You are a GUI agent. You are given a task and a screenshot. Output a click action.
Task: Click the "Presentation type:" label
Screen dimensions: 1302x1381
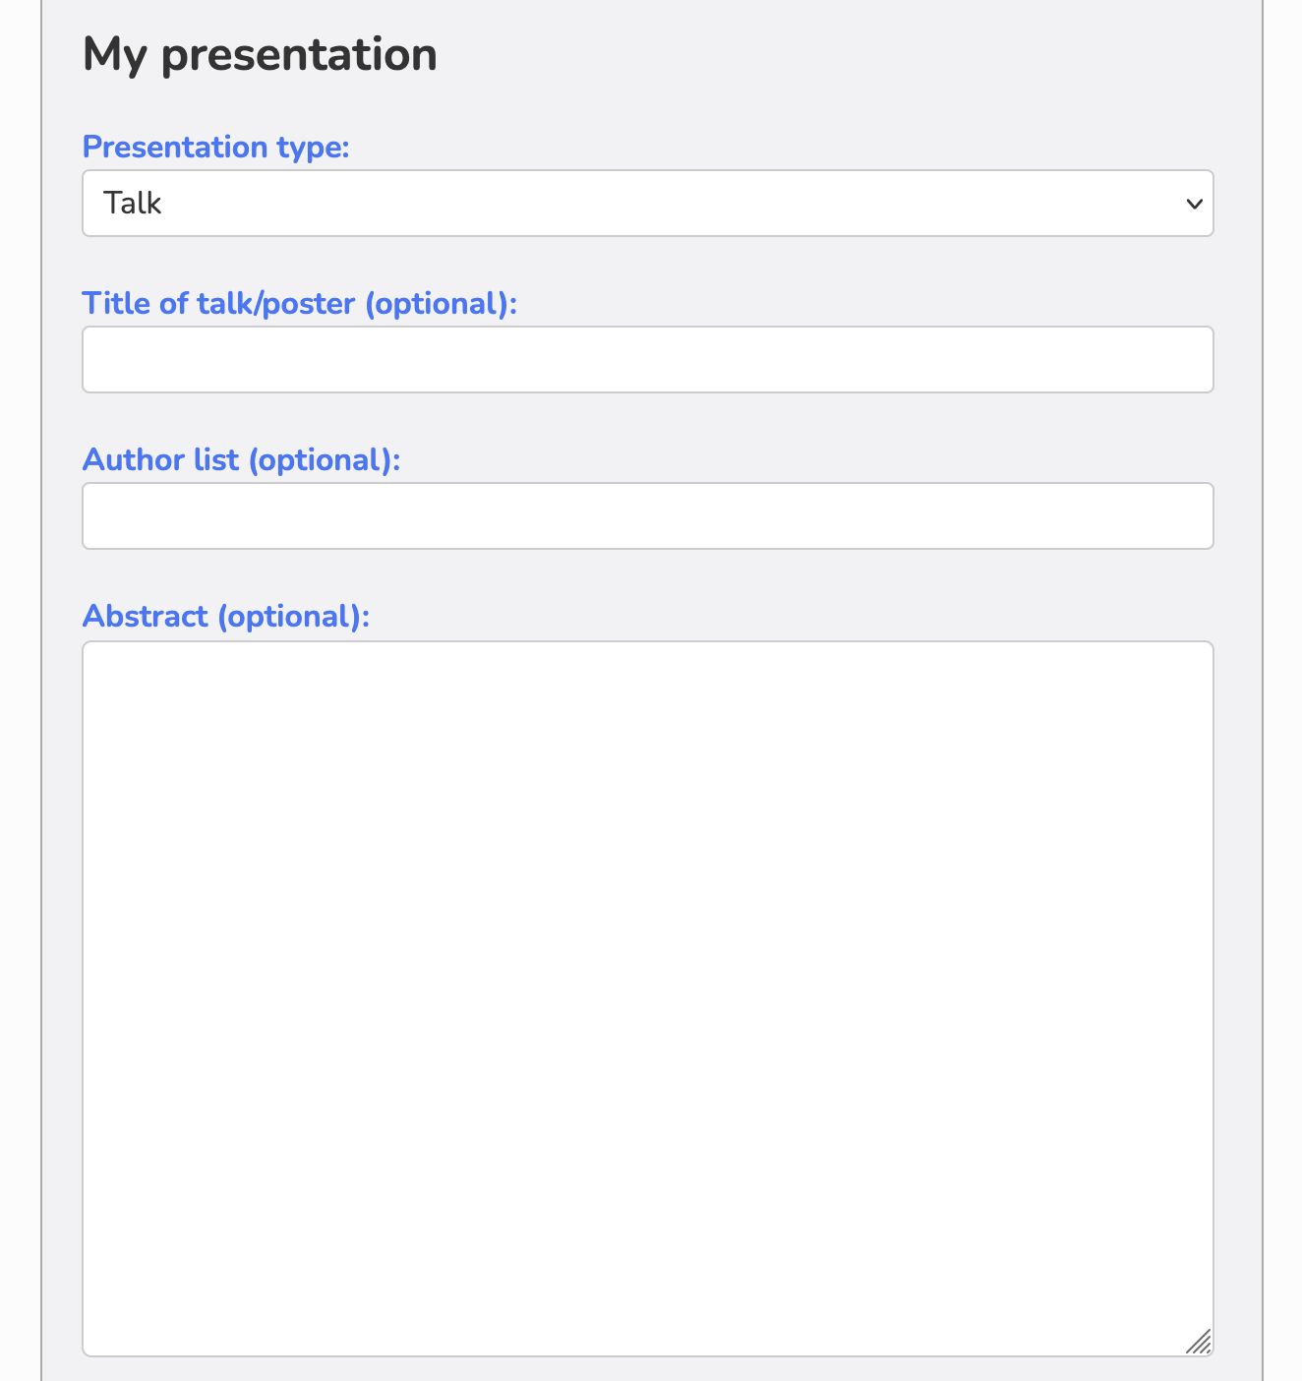(x=216, y=148)
